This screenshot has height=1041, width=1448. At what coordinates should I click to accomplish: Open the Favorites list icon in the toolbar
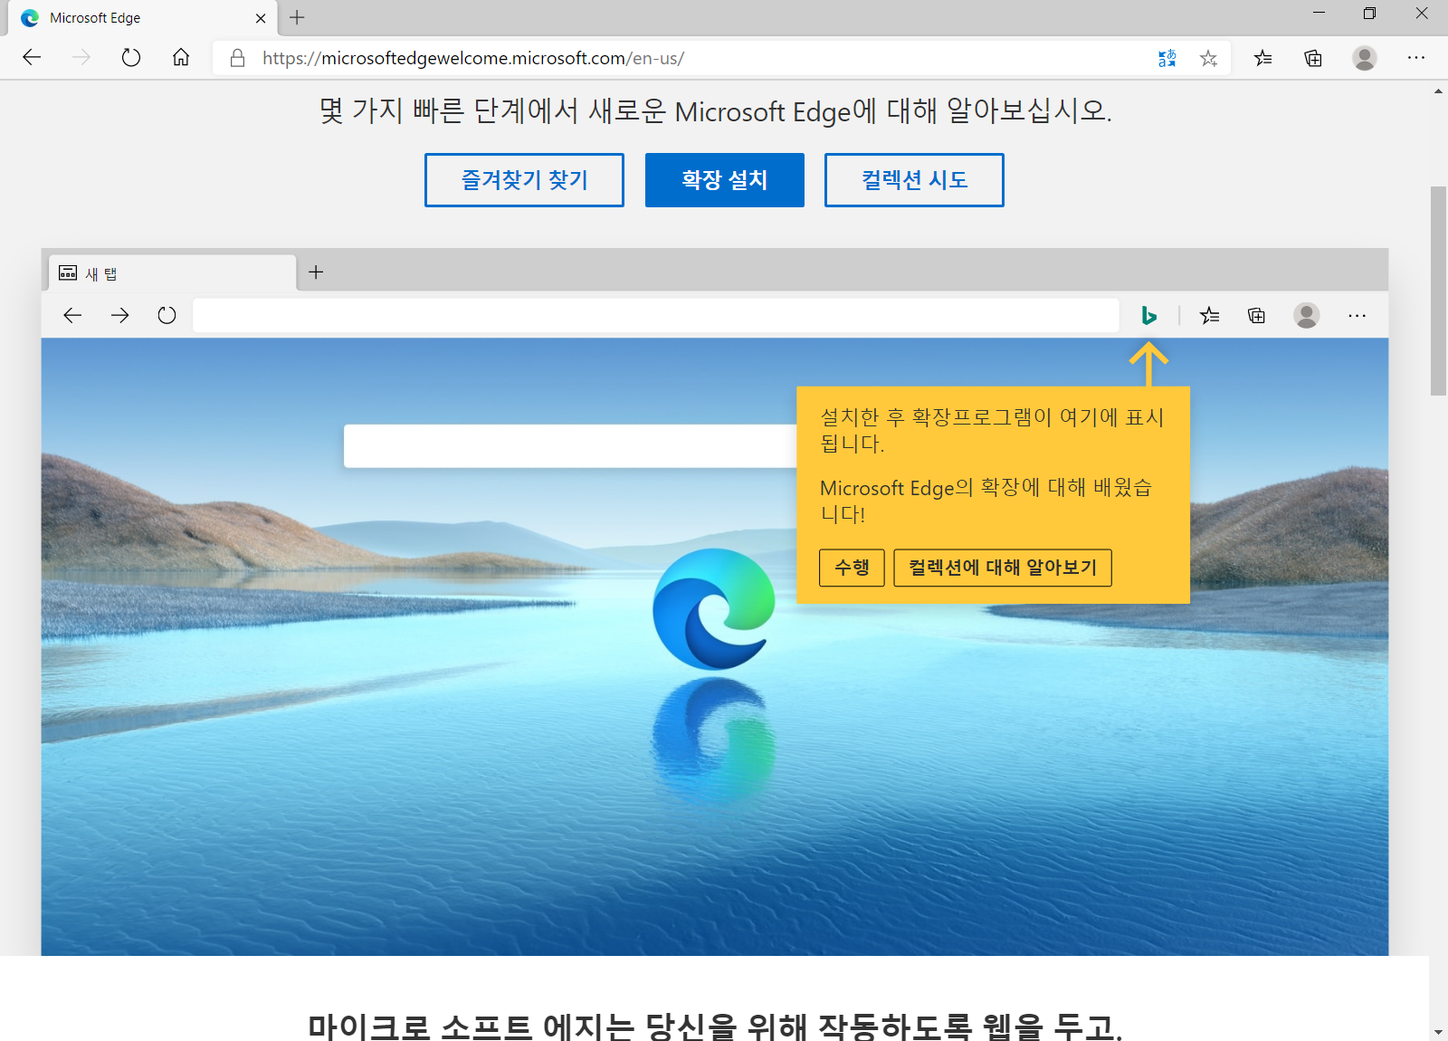tap(1263, 58)
